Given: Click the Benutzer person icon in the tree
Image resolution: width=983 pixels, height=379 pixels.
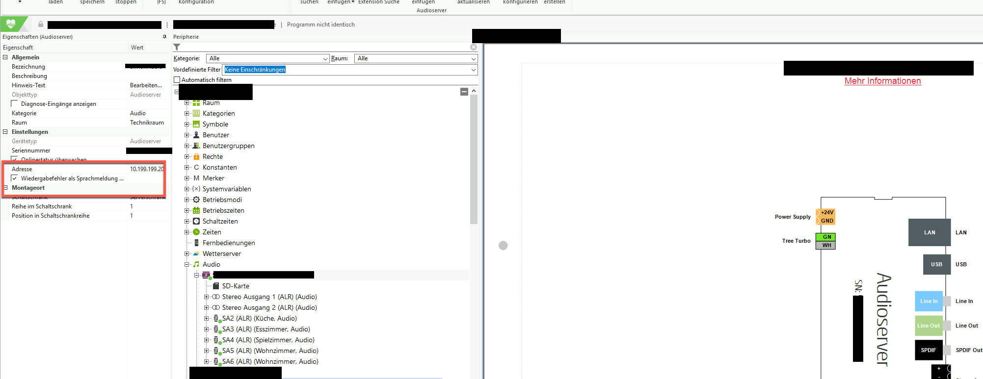Looking at the screenshot, I should click(196, 135).
